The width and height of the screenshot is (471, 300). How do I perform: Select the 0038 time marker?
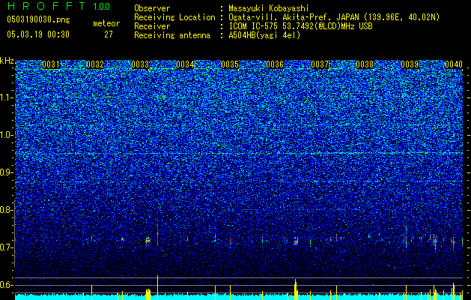365,64
